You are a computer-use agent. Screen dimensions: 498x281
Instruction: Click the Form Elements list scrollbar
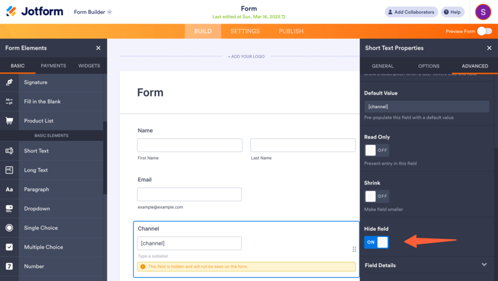pyautogui.click(x=105, y=157)
